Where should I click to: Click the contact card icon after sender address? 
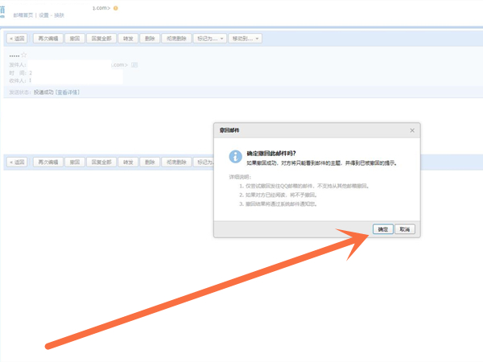point(135,64)
